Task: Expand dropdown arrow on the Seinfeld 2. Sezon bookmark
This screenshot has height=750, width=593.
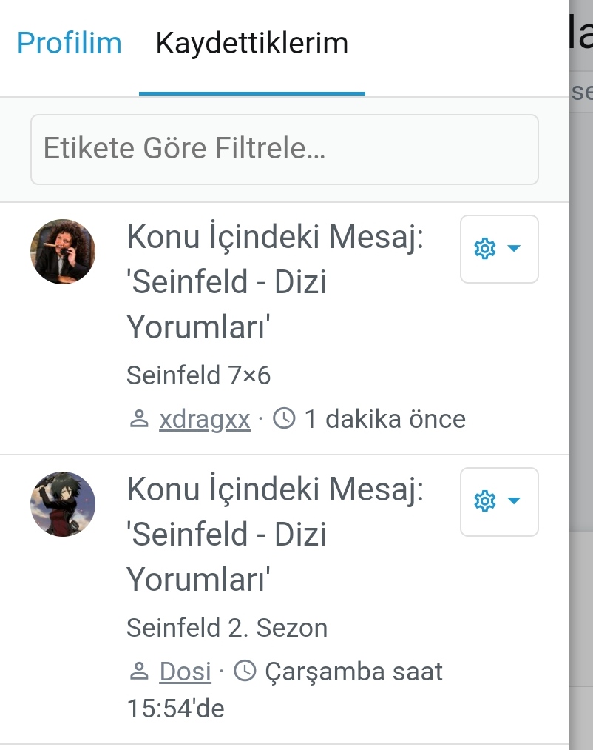Action: [514, 501]
